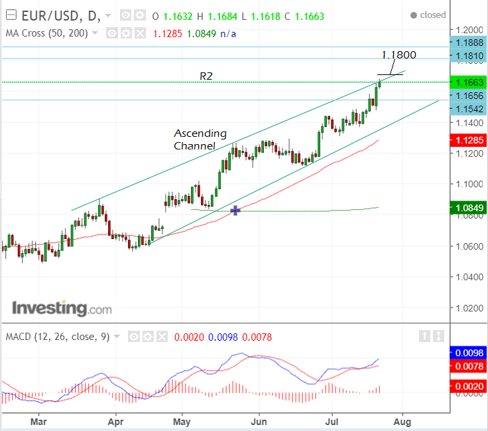Open MACD indicator settings gear

(x=147, y=337)
